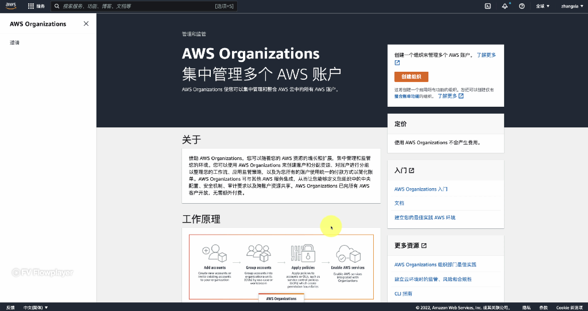Click the 使用 AWS Organizations 不会产生费用 text
This screenshot has width=588, height=311.
tap(437, 142)
